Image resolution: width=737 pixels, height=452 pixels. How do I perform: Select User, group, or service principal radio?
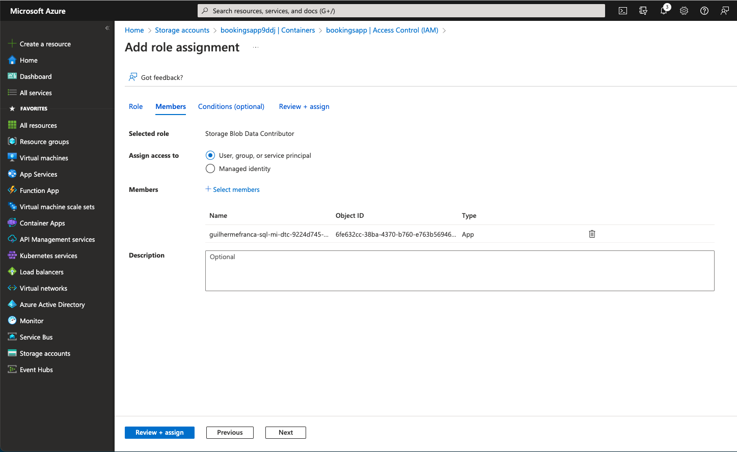pos(210,155)
